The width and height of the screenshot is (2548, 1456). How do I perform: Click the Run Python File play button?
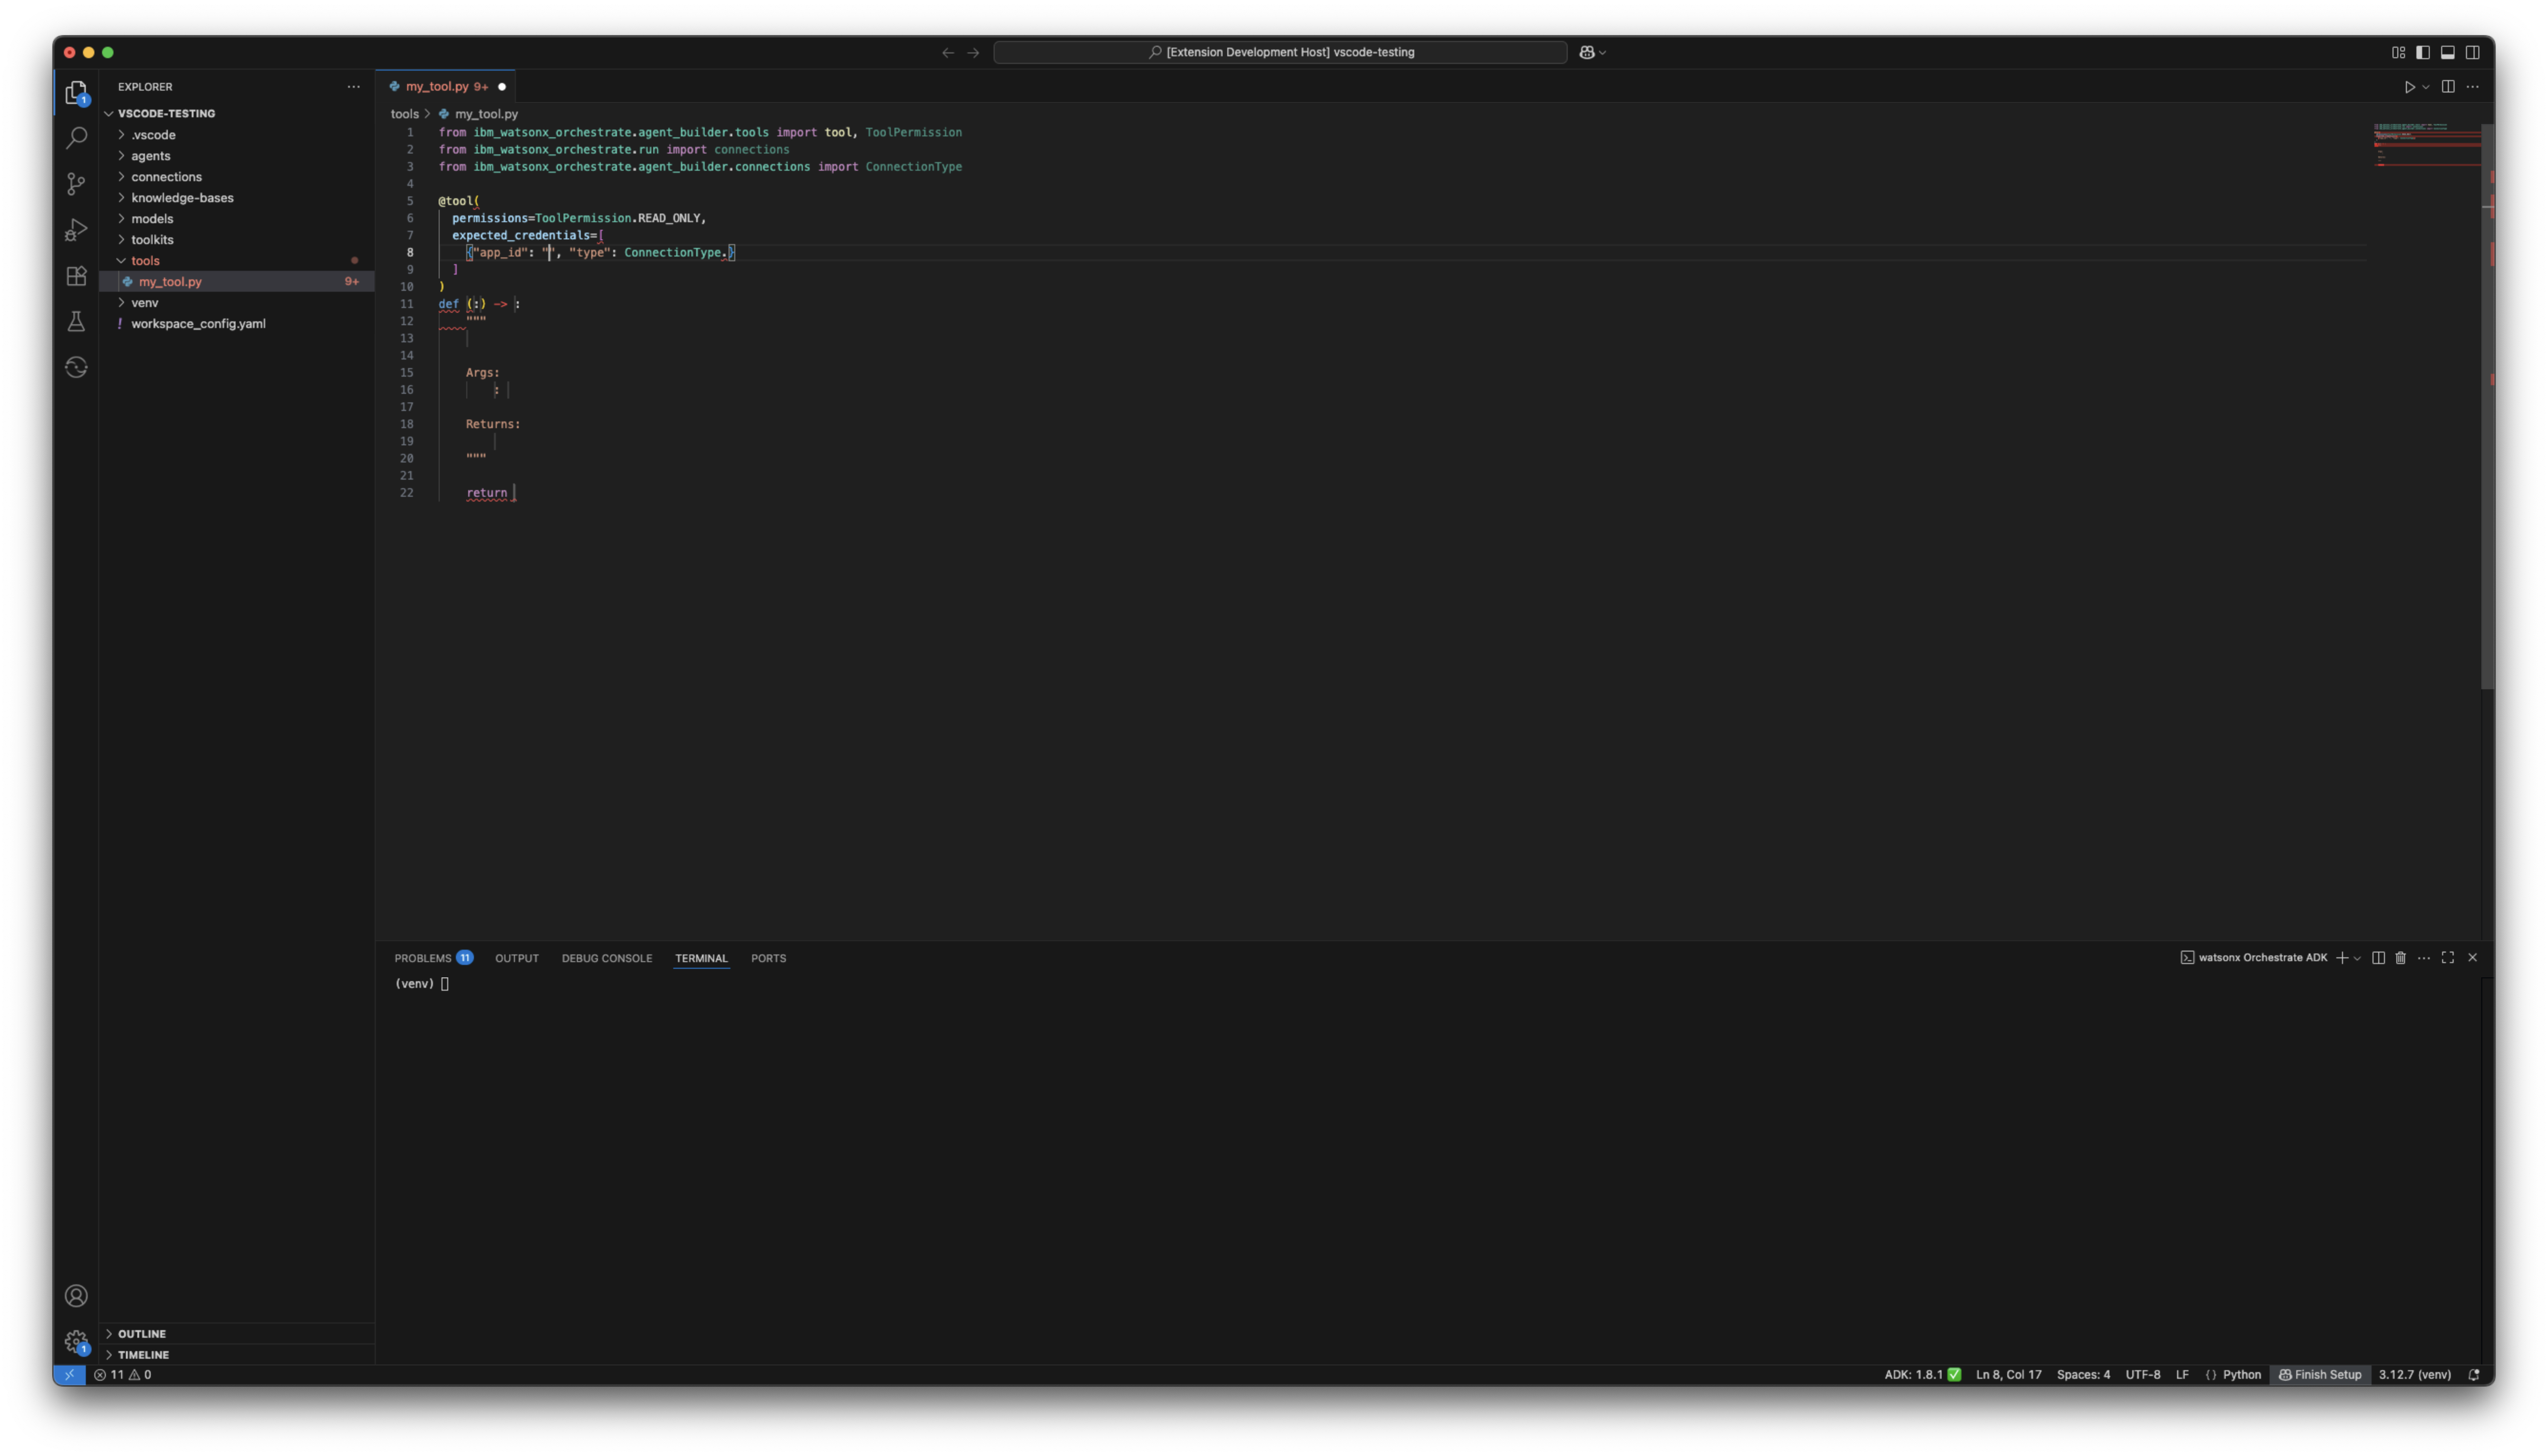click(2409, 87)
